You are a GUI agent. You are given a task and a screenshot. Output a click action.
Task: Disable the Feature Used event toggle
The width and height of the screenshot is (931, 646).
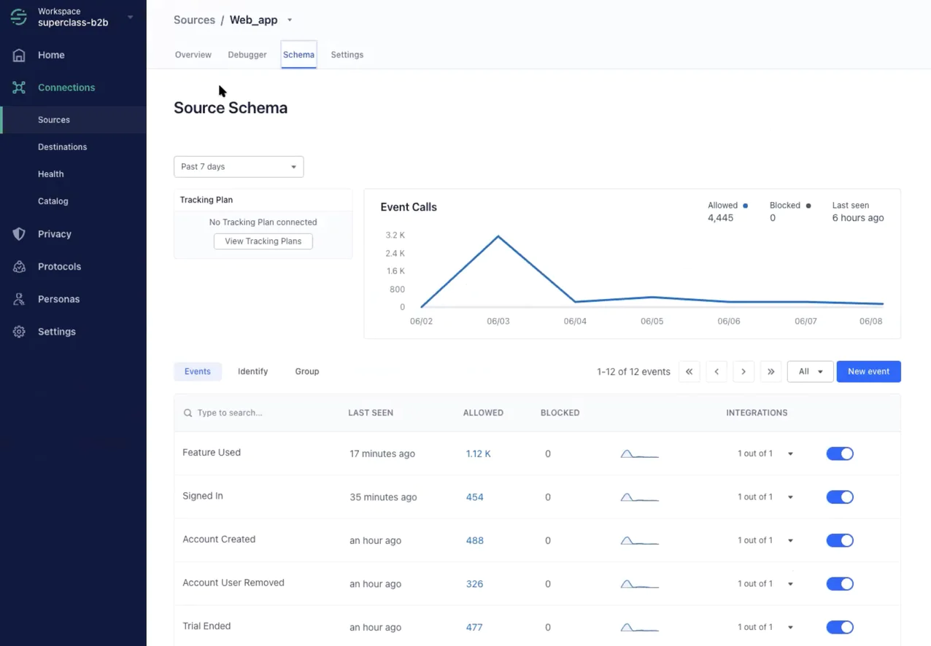840,454
